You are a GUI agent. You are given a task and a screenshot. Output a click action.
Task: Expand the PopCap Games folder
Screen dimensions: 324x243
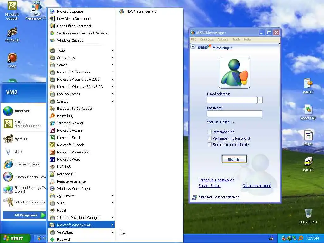[x=81, y=94]
